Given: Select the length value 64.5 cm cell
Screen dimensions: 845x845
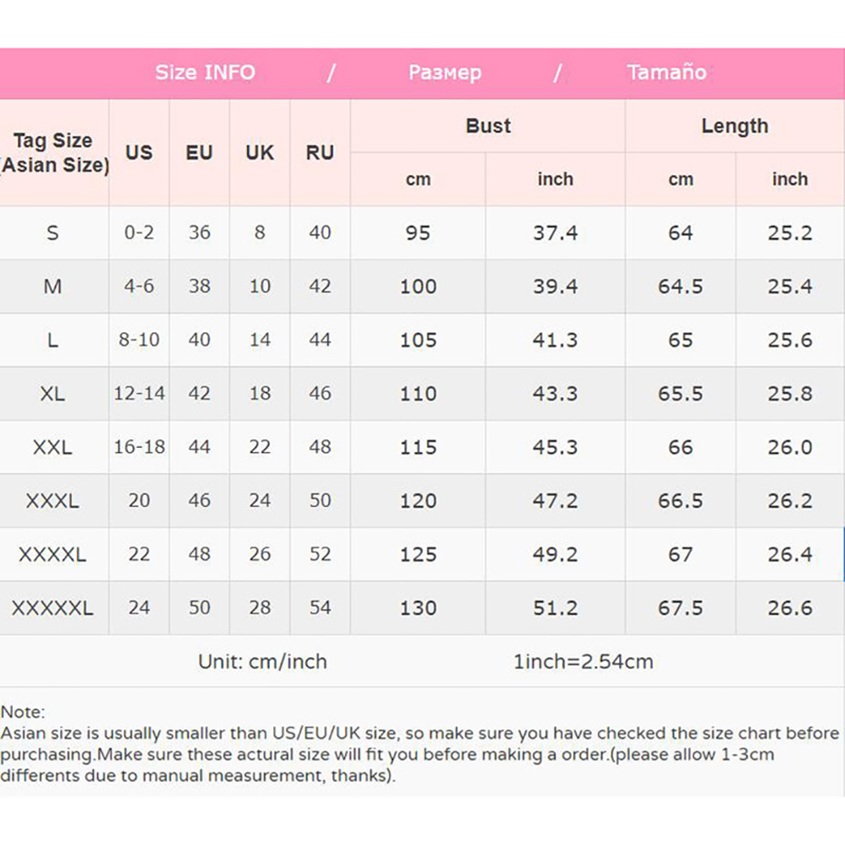Looking at the screenshot, I should (x=681, y=287).
